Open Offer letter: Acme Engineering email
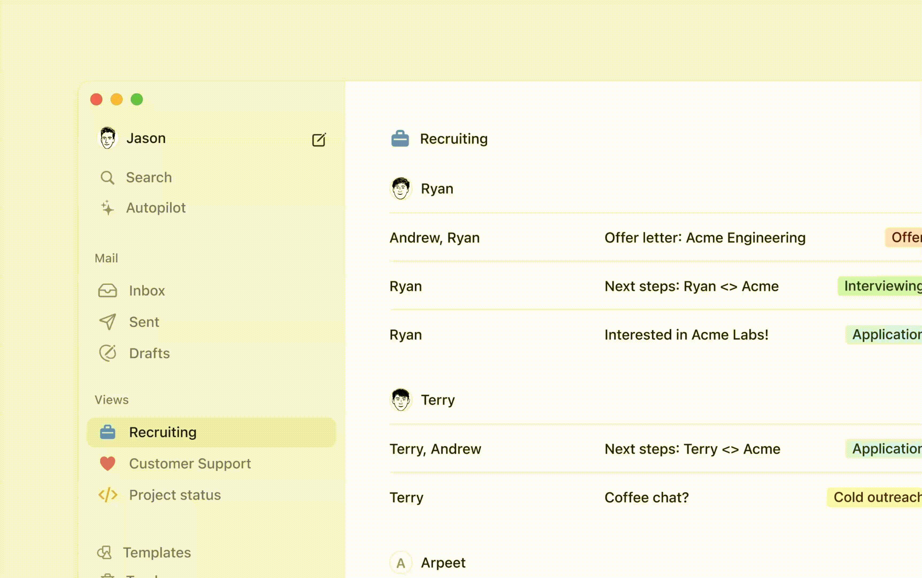 (x=705, y=238)
